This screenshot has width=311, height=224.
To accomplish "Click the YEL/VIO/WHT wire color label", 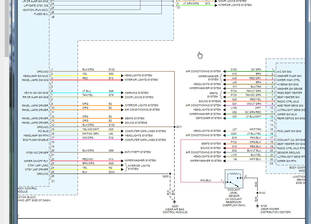I will (91, 129).
